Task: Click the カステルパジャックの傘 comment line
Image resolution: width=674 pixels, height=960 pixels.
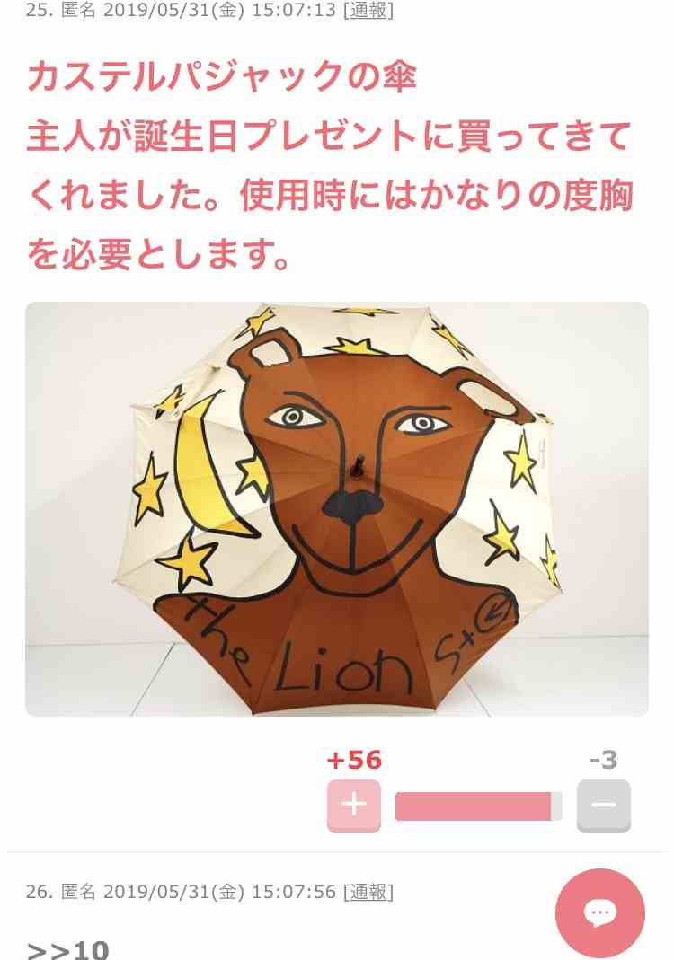Action: click(222, 77)
